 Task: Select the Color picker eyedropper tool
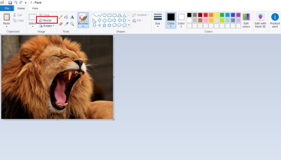[x=66, y=24]
